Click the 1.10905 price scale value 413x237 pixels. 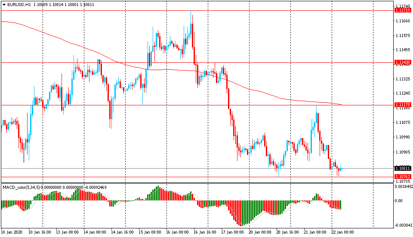point(403,152)
